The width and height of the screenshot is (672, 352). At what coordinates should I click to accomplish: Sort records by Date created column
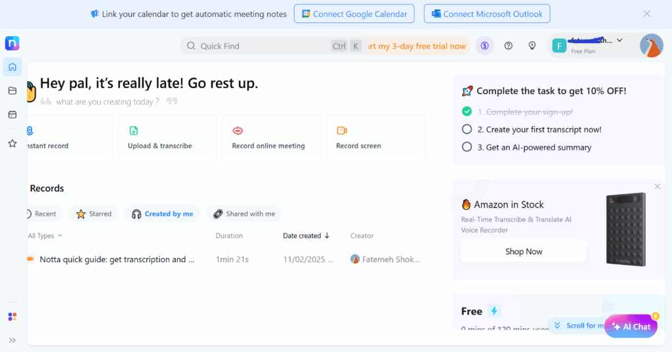[306, 236]
